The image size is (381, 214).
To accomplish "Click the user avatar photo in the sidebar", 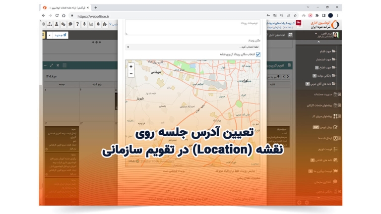I will [x=335, y=35].
